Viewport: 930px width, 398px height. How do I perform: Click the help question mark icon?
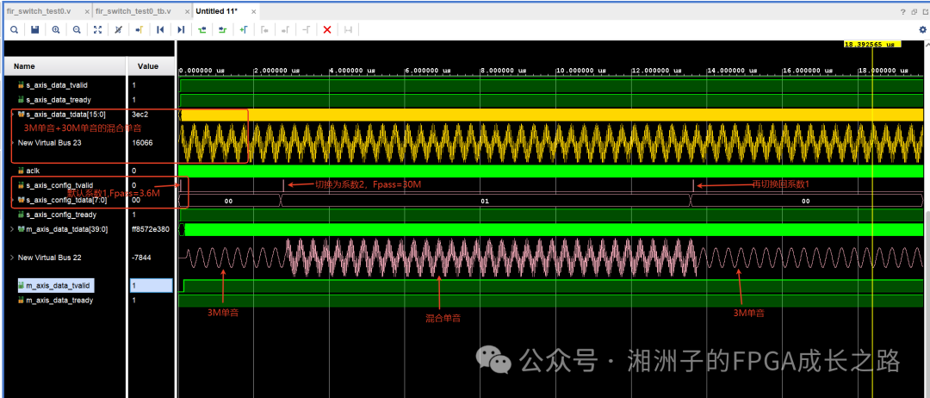click(x=902, y=11)
